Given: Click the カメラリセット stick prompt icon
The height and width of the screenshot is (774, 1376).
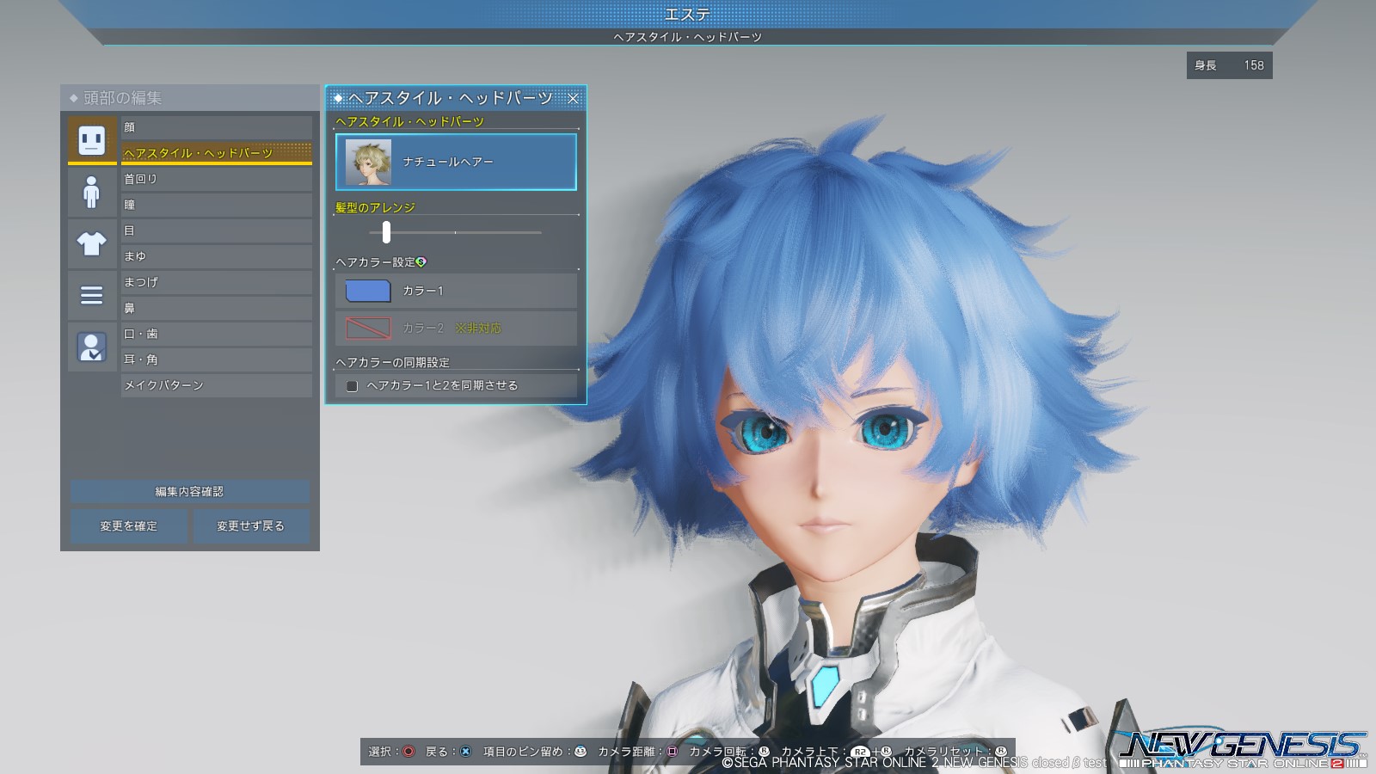Looking at the screenshot, I should [1000, 752].
